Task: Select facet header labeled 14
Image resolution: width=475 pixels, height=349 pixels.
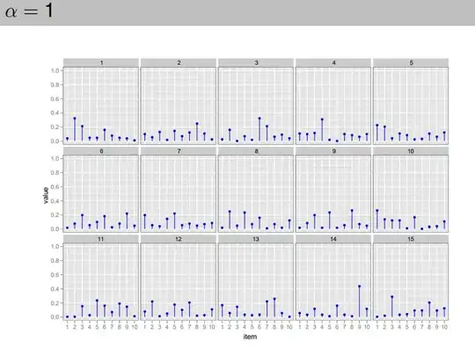Action: (333, 239)
